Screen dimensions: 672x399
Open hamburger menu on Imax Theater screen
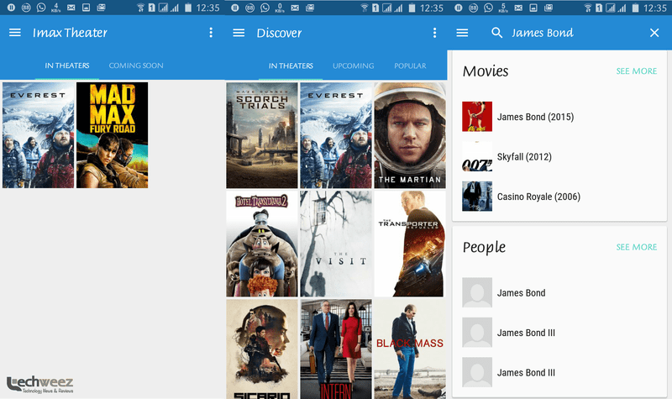point(15,33)
